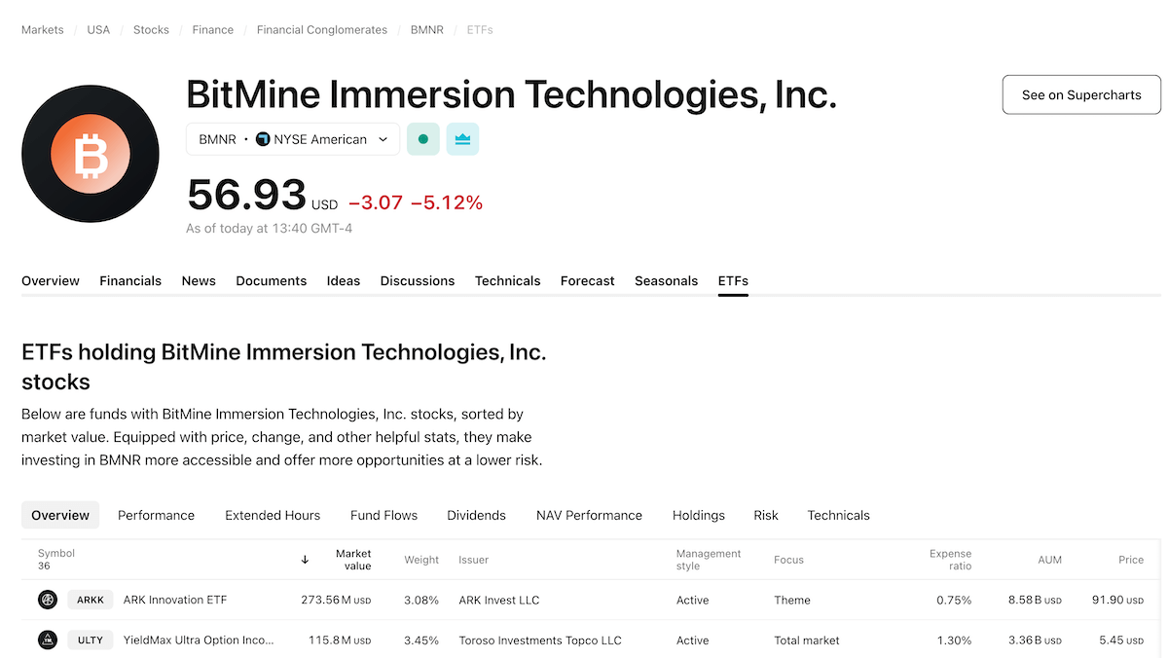This screenshot has height=658, width=1168.
Task: Show the NAV Performance table view
Action: [589, 515]
